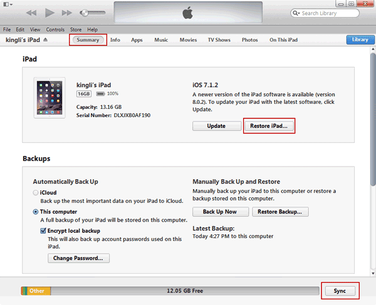Click the serial number DLXJXB0AF190
The height and width of the screenshot is (305, 376).
(132, 115)
